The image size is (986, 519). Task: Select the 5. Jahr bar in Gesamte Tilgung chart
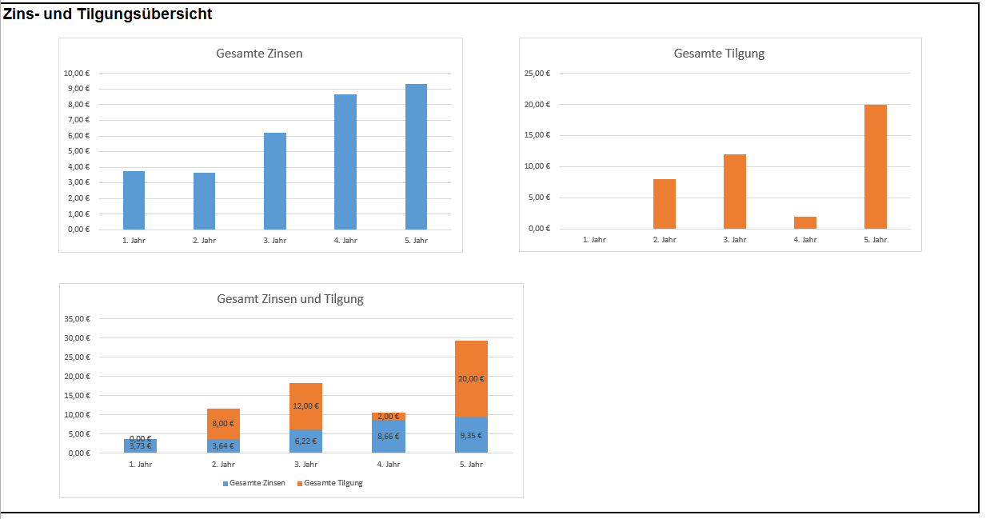pyautogui.click(x=876, y=167)
